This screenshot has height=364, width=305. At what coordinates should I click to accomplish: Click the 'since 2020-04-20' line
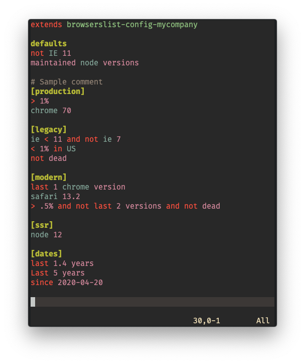66,283
